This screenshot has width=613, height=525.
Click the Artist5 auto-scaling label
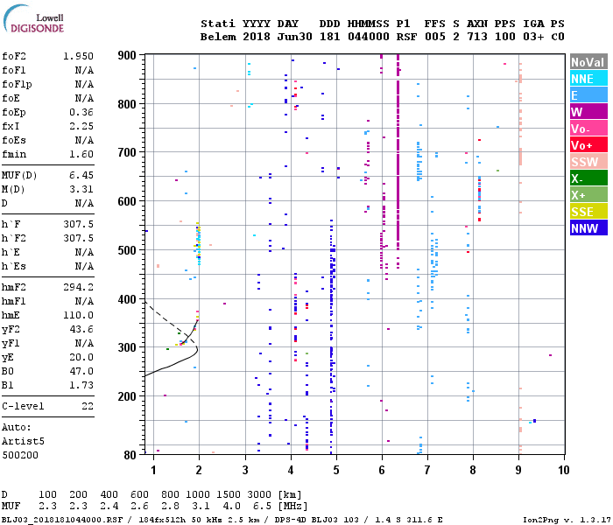(x=23, y=441)
